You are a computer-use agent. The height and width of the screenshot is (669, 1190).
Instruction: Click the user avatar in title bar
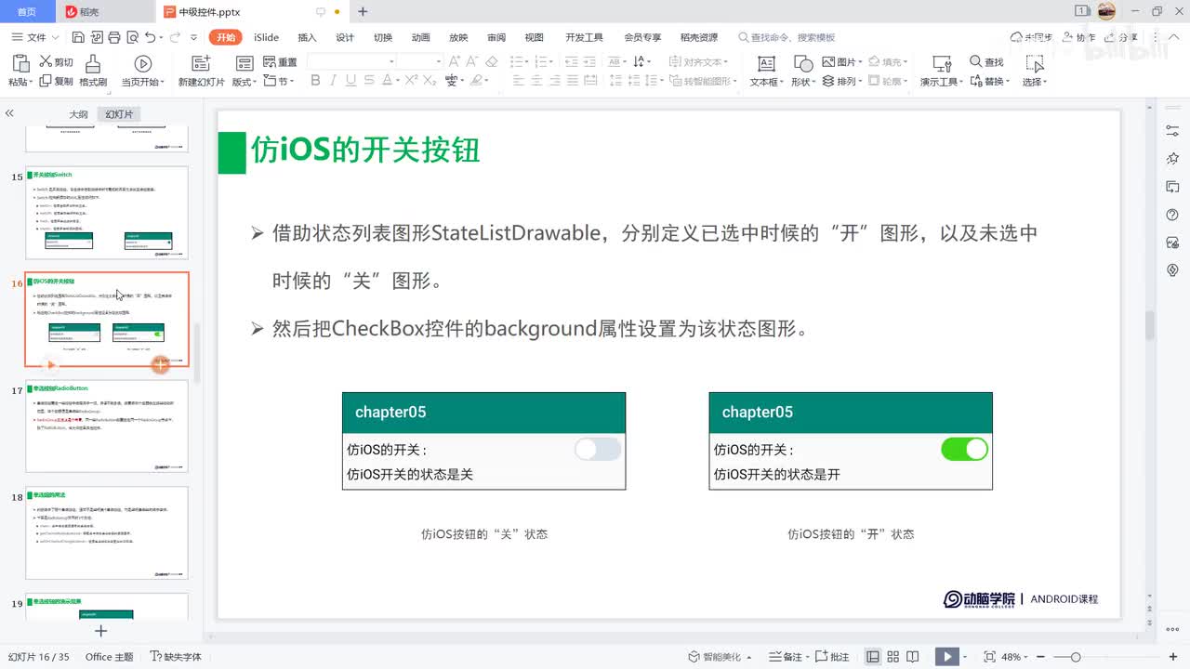[1106, 11]
